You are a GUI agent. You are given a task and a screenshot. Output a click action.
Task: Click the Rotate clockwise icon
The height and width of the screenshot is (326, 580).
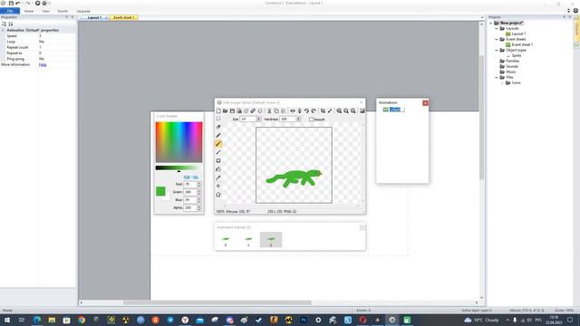point(314,110)
